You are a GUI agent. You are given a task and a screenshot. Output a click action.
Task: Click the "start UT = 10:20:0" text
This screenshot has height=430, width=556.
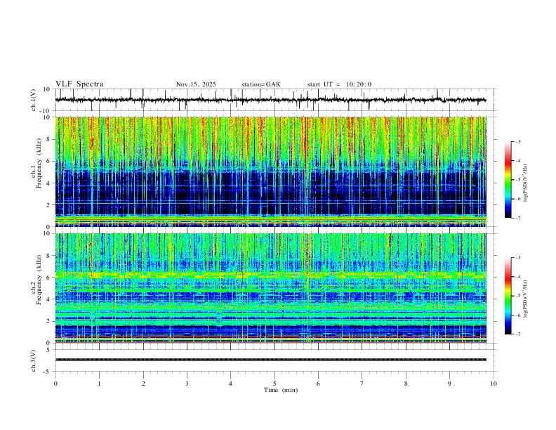(x=339, y=84)
